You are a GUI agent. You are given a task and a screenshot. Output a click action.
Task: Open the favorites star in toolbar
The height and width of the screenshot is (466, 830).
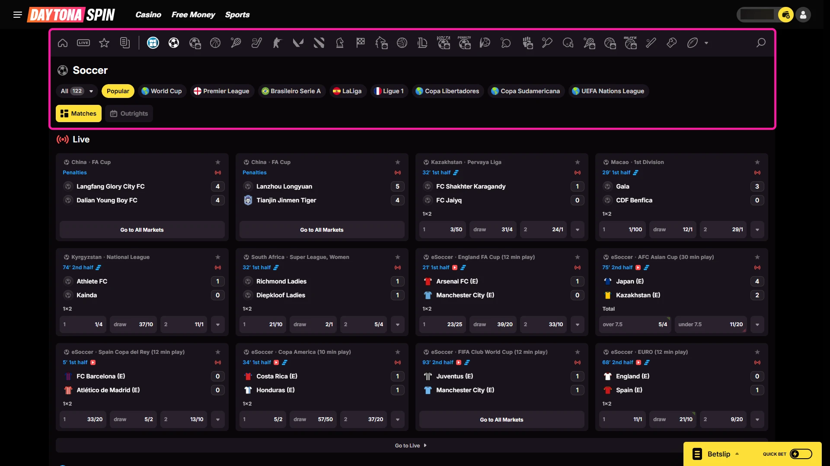104,43
